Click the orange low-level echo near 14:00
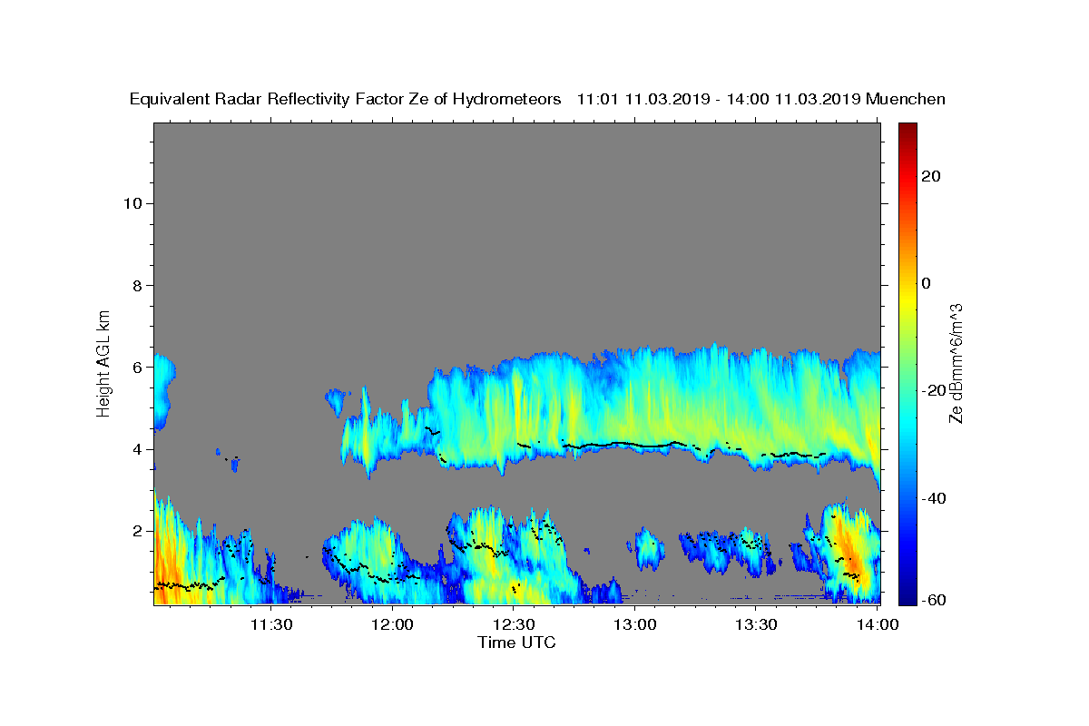This screenshot has width=1089, height=726. [851, 552]
